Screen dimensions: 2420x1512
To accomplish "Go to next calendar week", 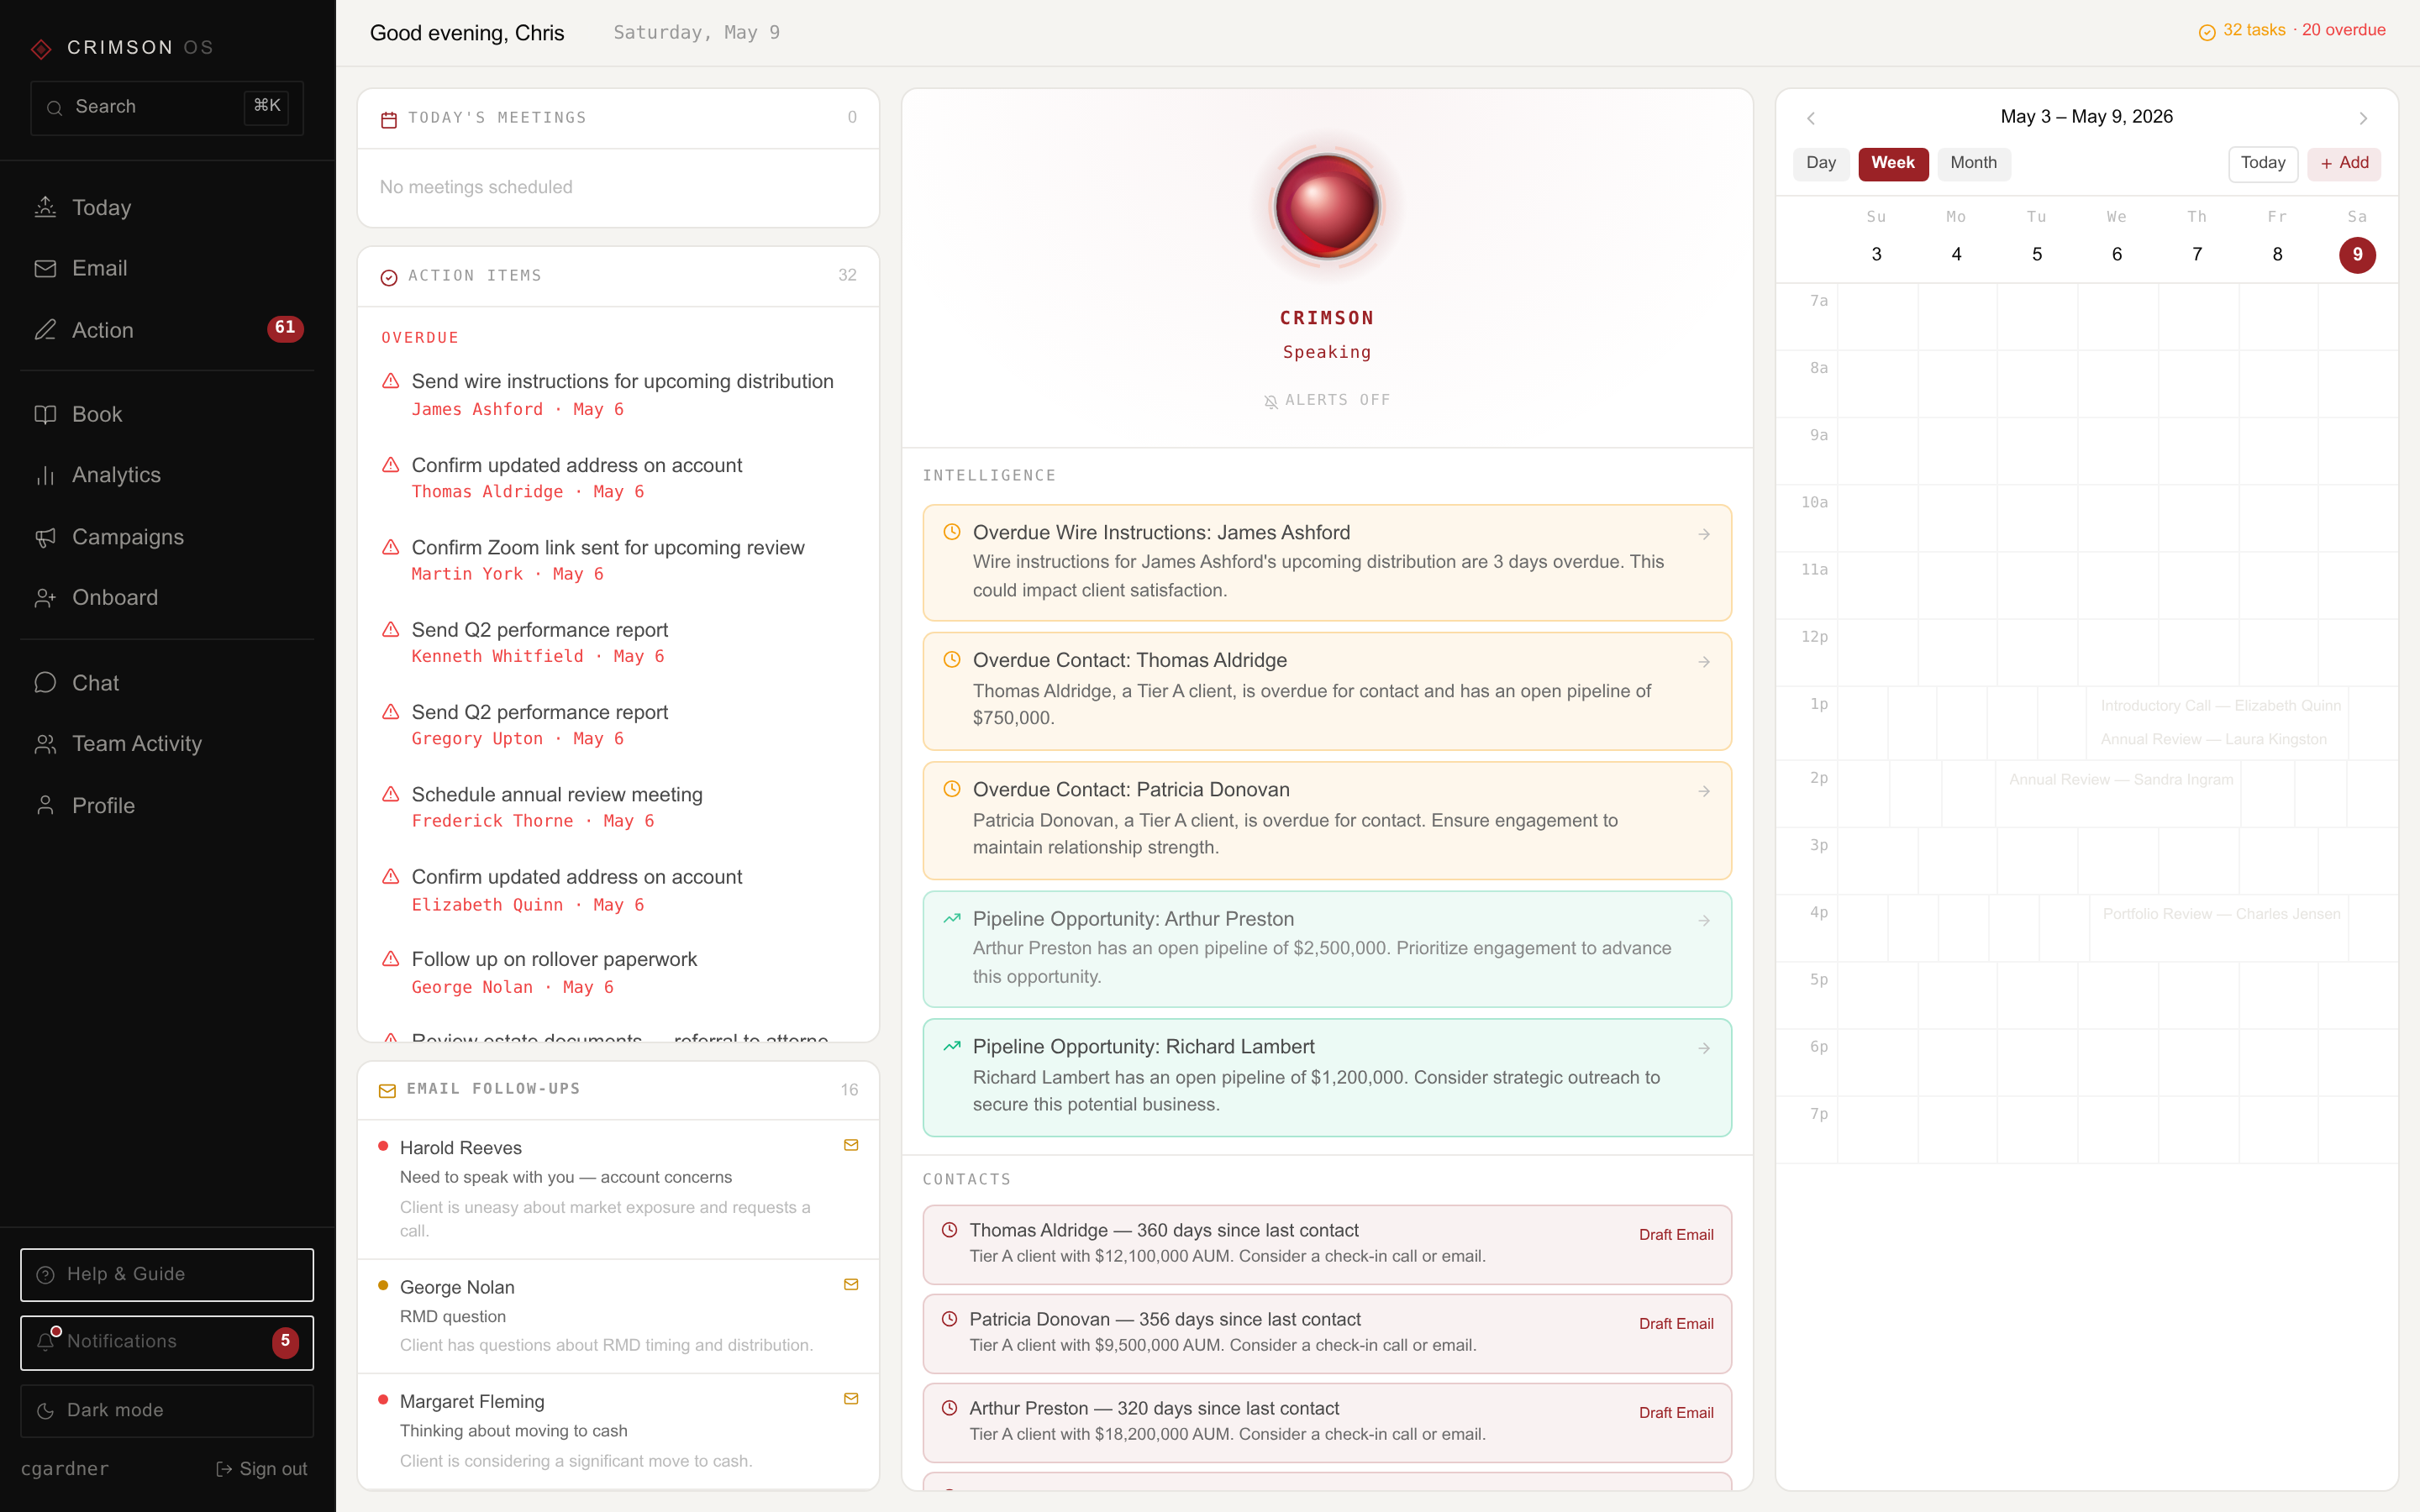I will point(2363,118).
